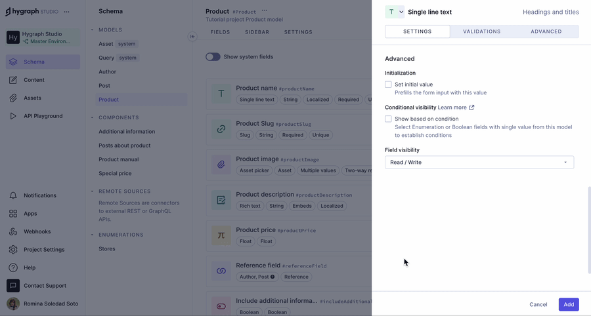The height and width of the screenshot is (316, 591).
Task: Click the Assets paperclip icon
Action: (13, 98)
